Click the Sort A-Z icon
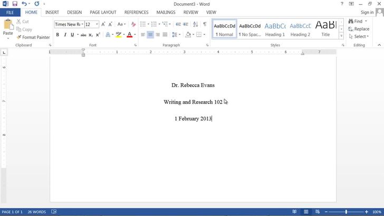This screenshot has height=216, width=384. [x=195, y=24]
